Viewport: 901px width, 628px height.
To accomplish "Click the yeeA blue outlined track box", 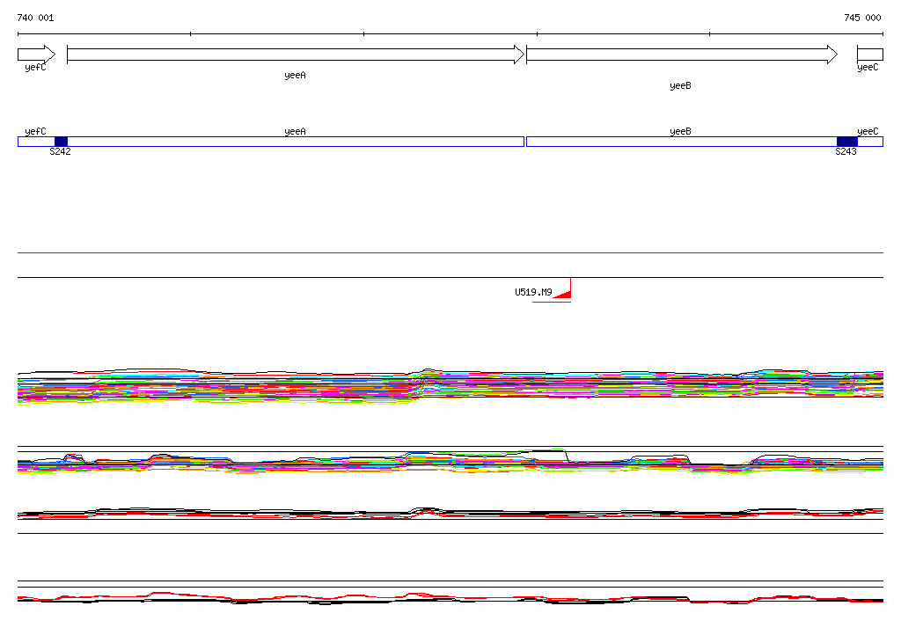I will 296,142.
